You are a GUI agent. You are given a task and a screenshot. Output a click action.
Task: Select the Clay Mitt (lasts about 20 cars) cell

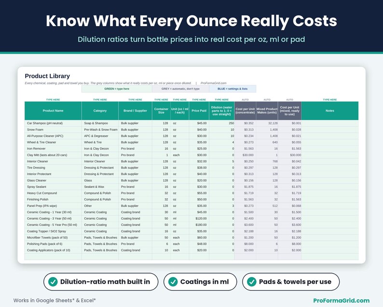[53, 155]
